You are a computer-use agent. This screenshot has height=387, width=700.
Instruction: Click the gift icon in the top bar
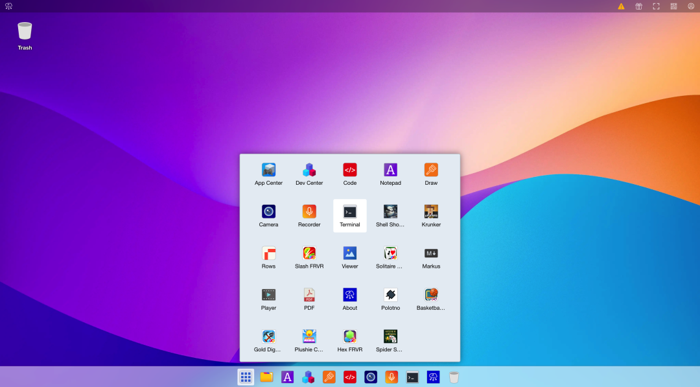(638, 6)
